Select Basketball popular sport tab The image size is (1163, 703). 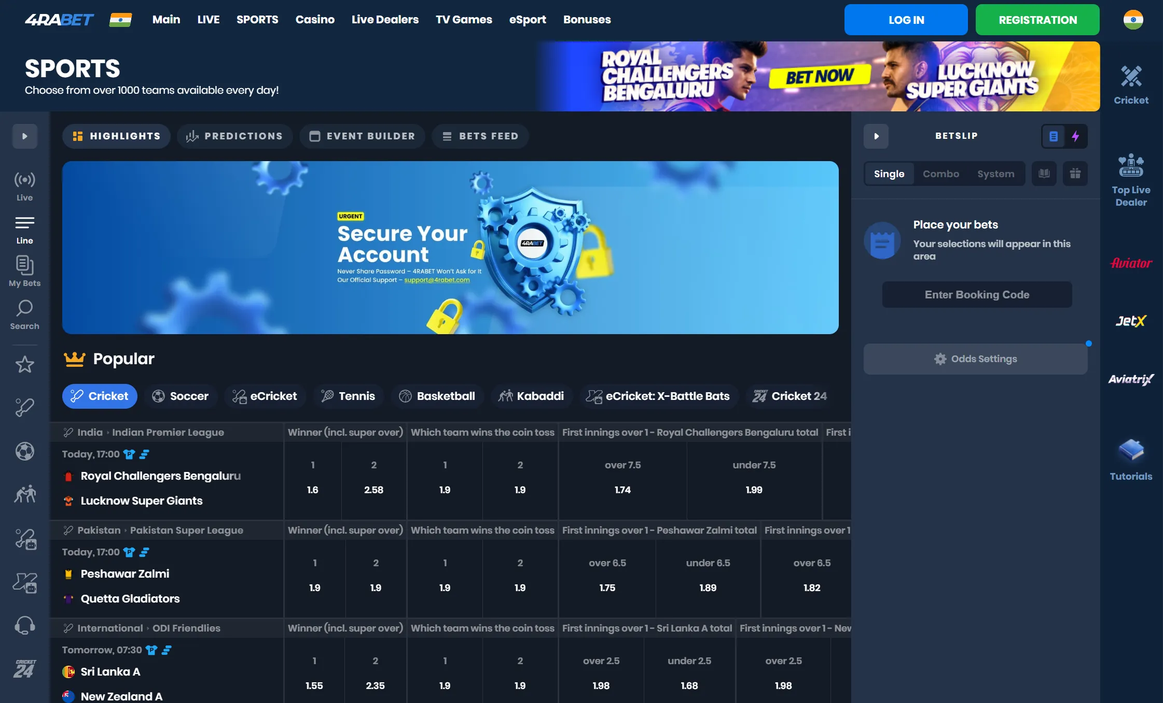437,396
